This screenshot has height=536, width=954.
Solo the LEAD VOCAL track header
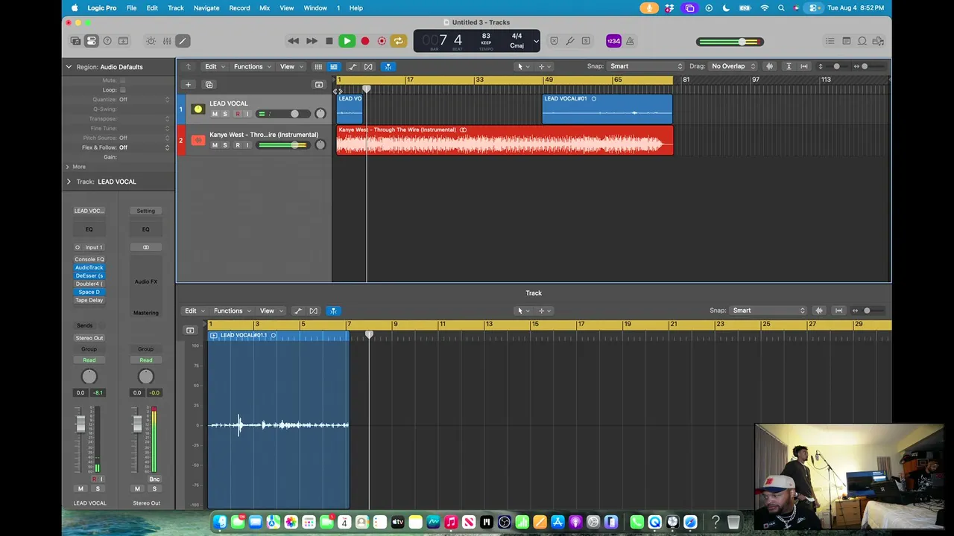(225, 114)
